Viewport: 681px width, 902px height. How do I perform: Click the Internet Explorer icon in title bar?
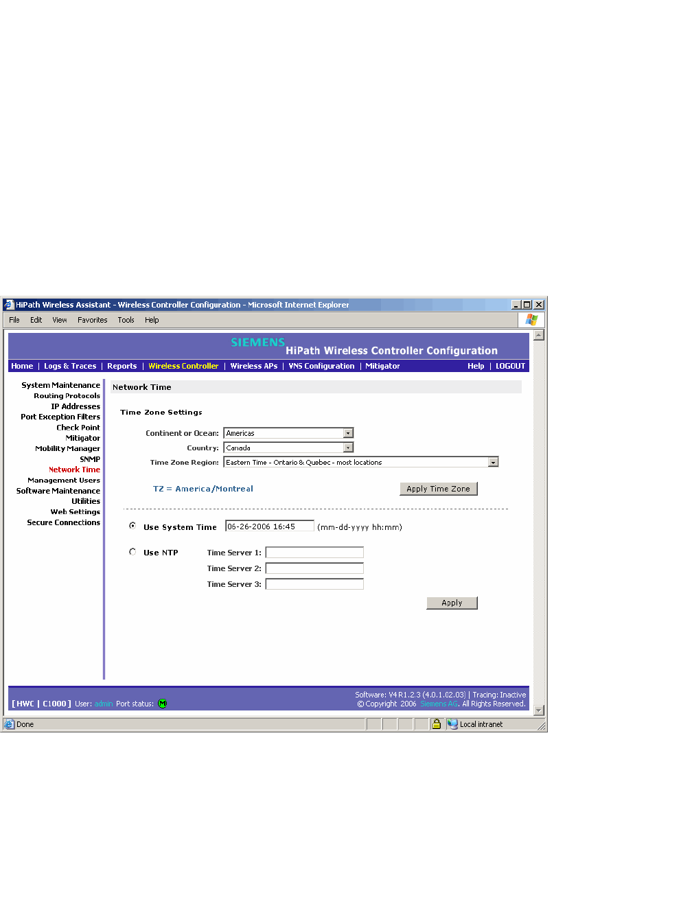tap(9, 305)
